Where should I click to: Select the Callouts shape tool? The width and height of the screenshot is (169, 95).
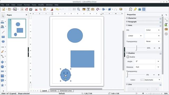[x=2, y=80]
